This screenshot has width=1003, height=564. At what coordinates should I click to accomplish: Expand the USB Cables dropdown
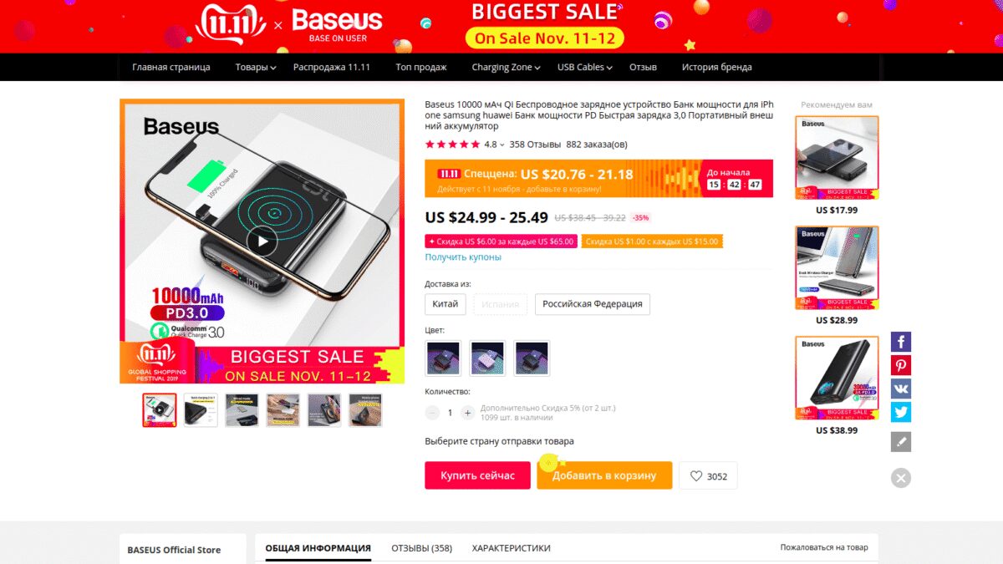tap(585, 67)
